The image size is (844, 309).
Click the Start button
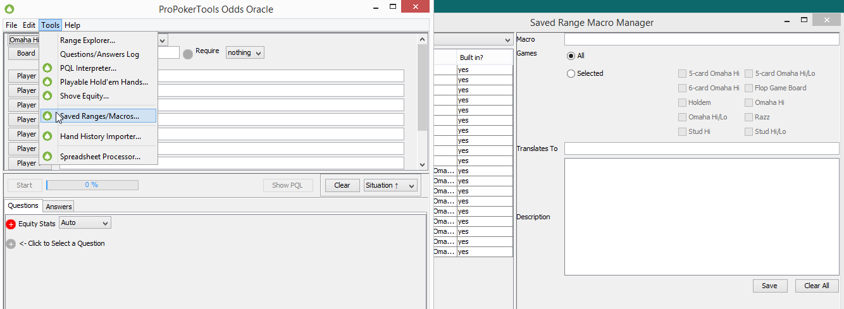pos(25,185)
